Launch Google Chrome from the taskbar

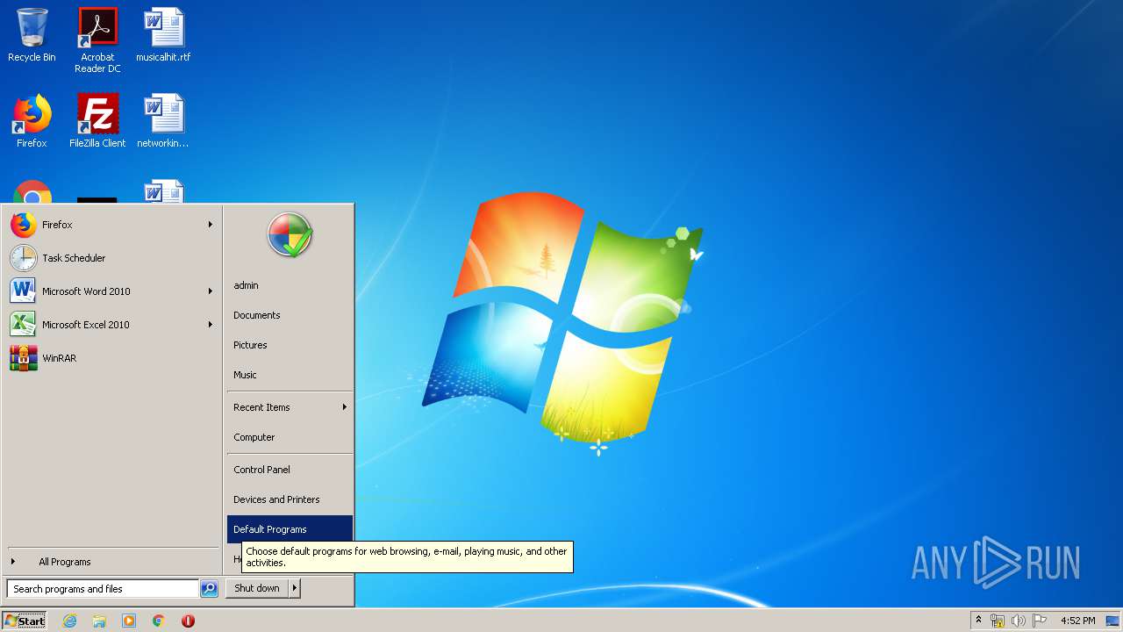(159, 621)
